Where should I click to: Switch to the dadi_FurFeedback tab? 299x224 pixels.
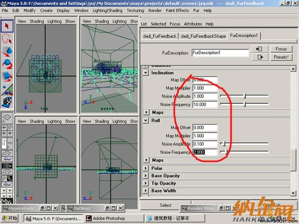160,36
